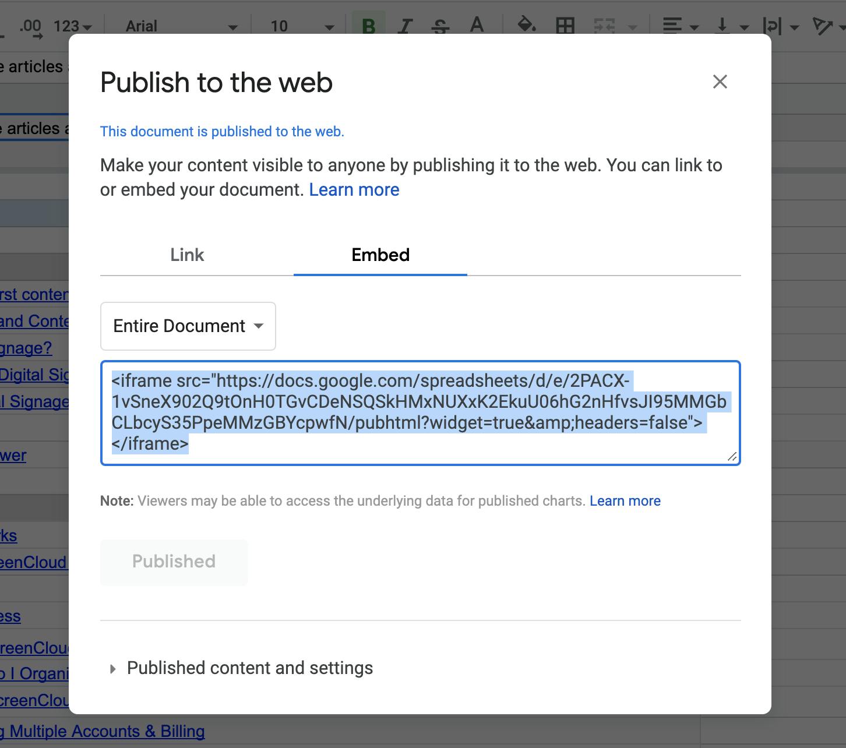Open Learn more link after embed description

354,190
